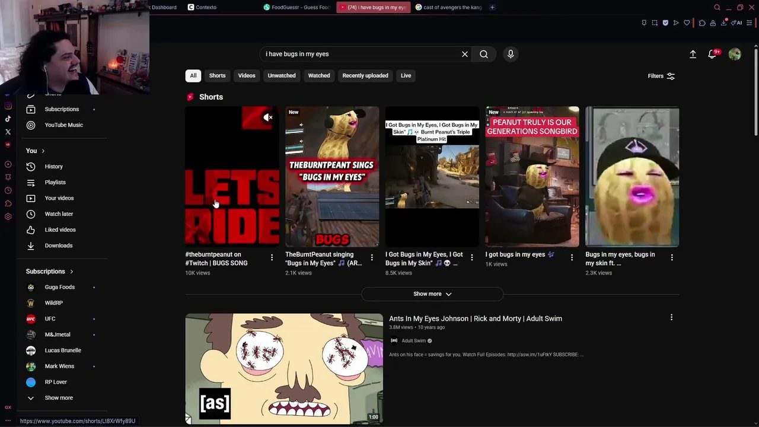Open browser sidebar settings gear
The height and width of the screenshot is (427, 759).
(8, 216)
